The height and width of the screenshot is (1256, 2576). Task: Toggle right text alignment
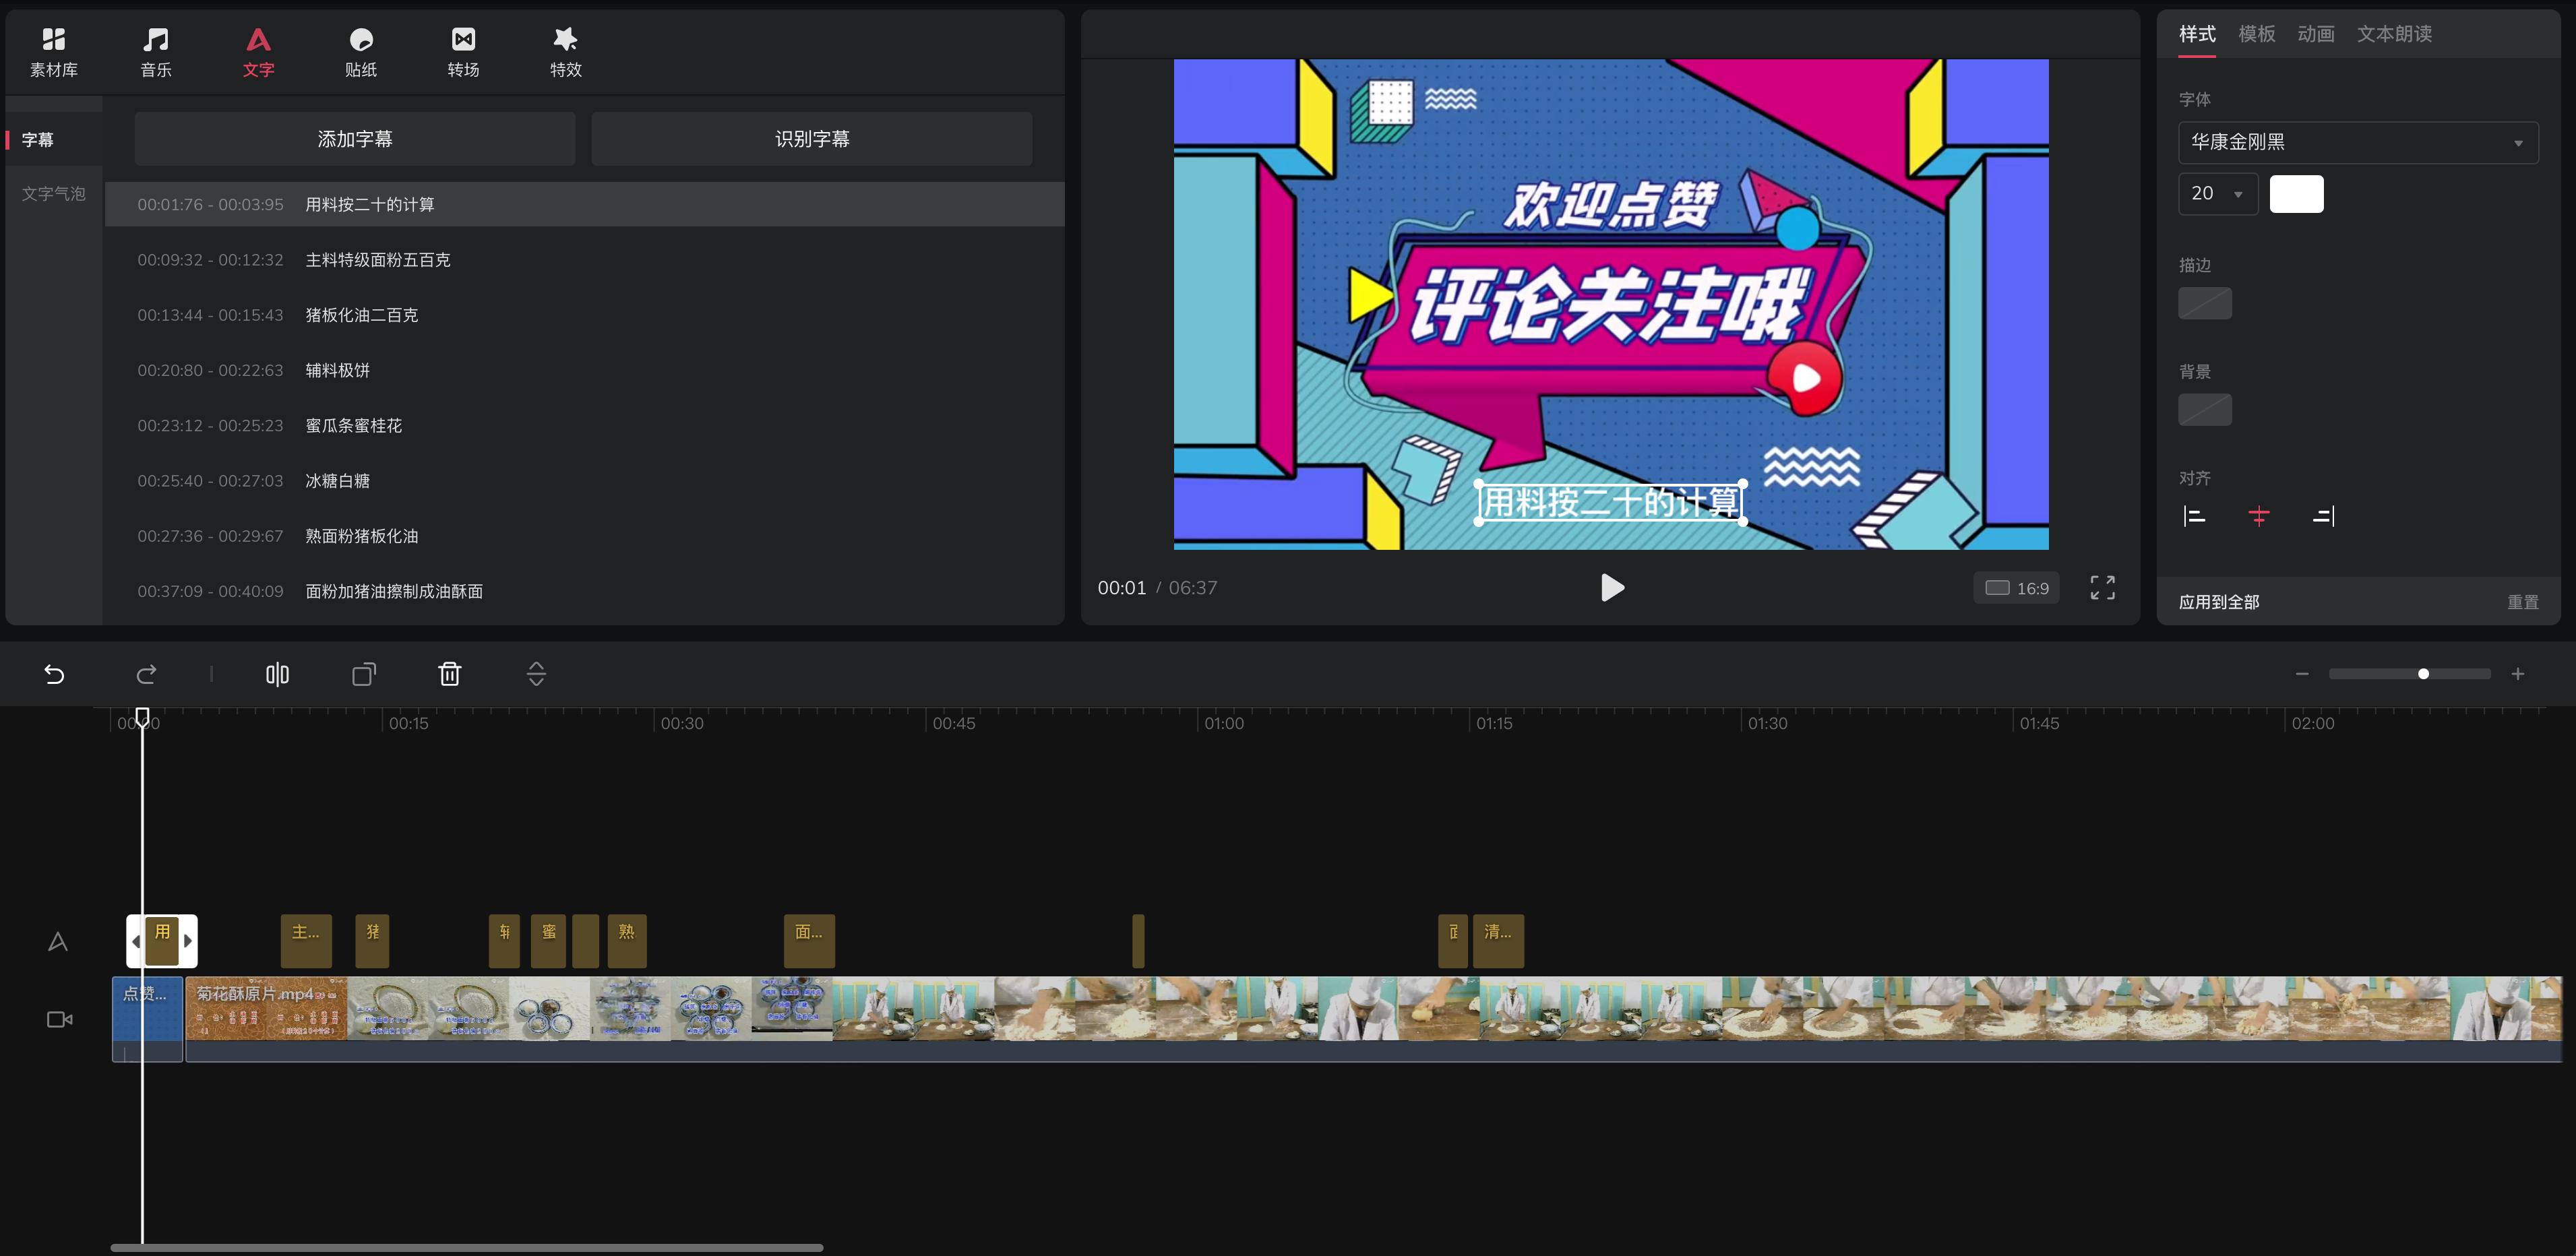pos(2324,516)
